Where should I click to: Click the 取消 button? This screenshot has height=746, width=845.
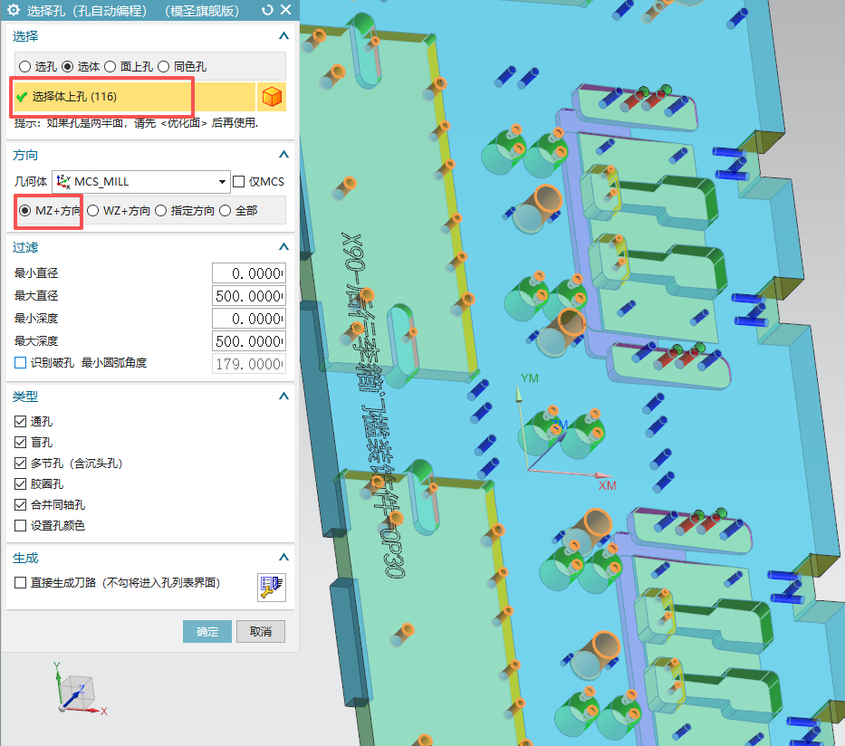pos(261,631)
